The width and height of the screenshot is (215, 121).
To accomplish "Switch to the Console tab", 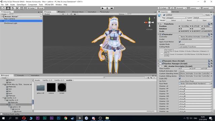I will (x=19, y=75).
